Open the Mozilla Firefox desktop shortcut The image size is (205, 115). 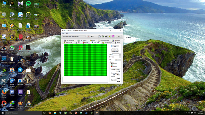(x=4, y=94)
